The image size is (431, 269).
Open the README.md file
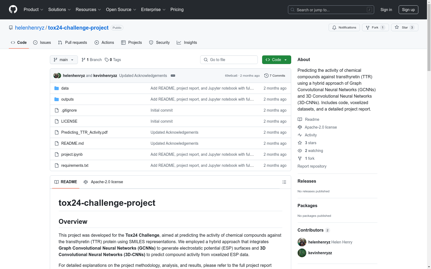point(72,143)
